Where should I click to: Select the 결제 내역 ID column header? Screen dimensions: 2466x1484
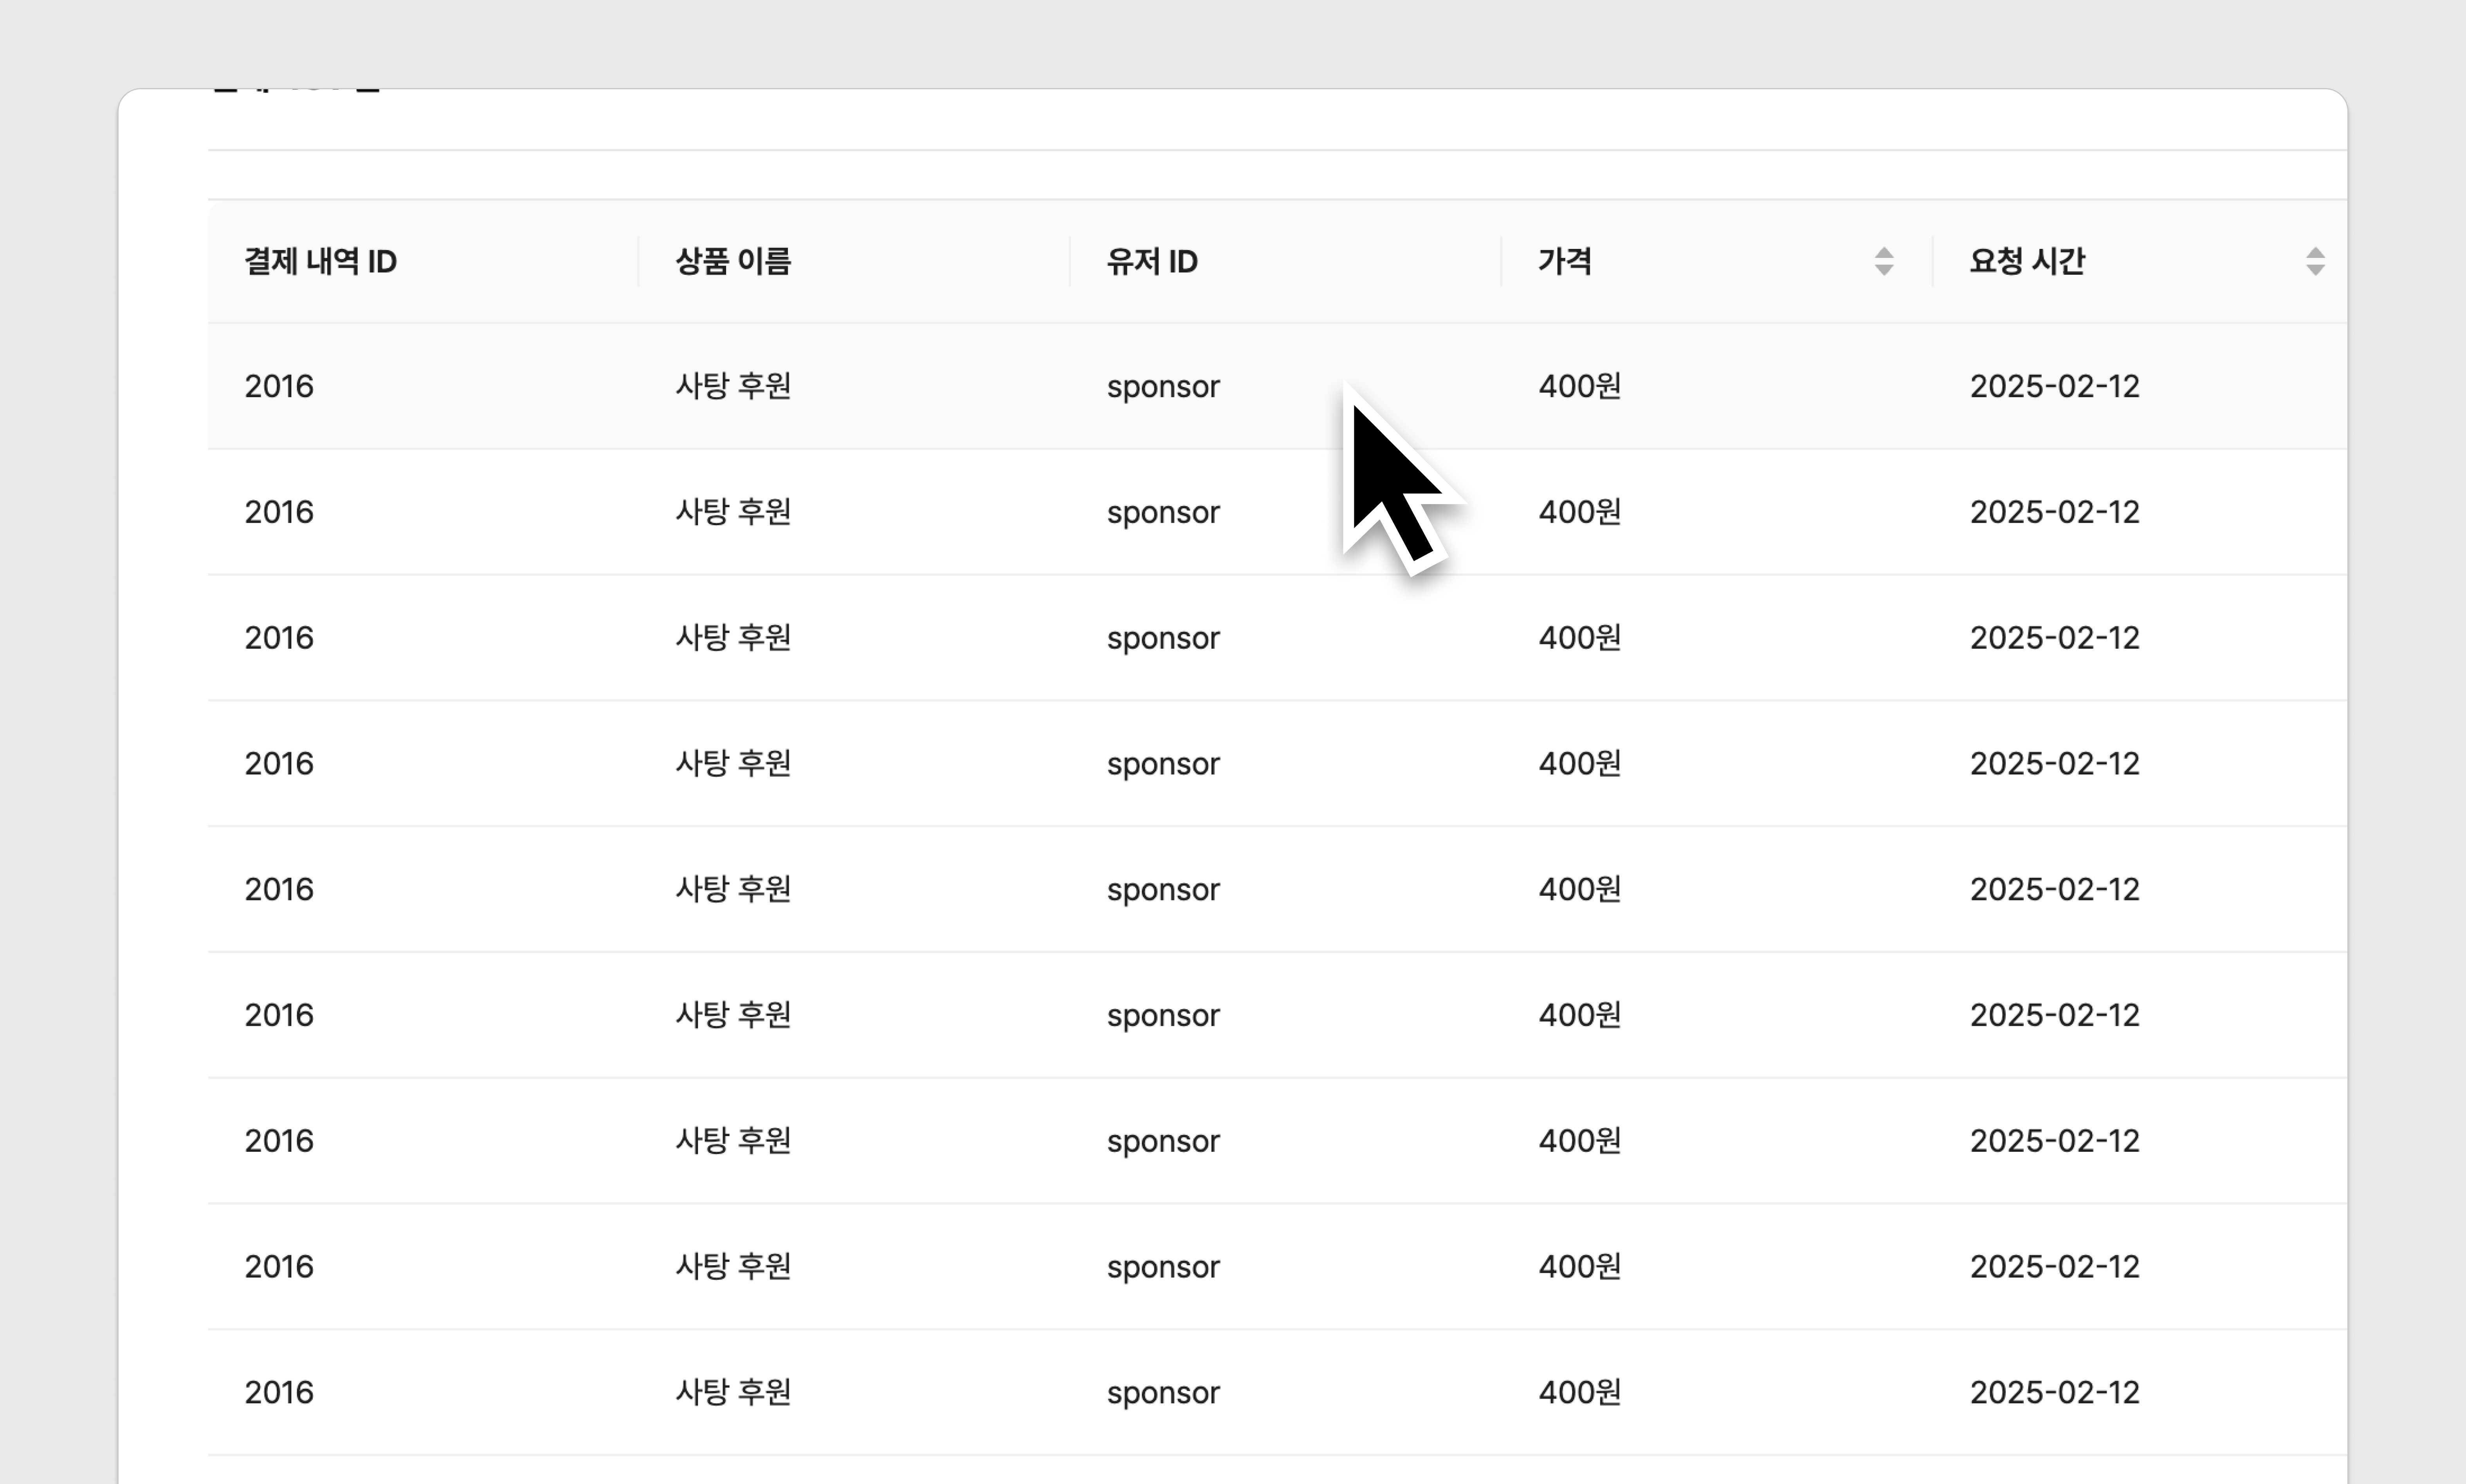(423, 262)
